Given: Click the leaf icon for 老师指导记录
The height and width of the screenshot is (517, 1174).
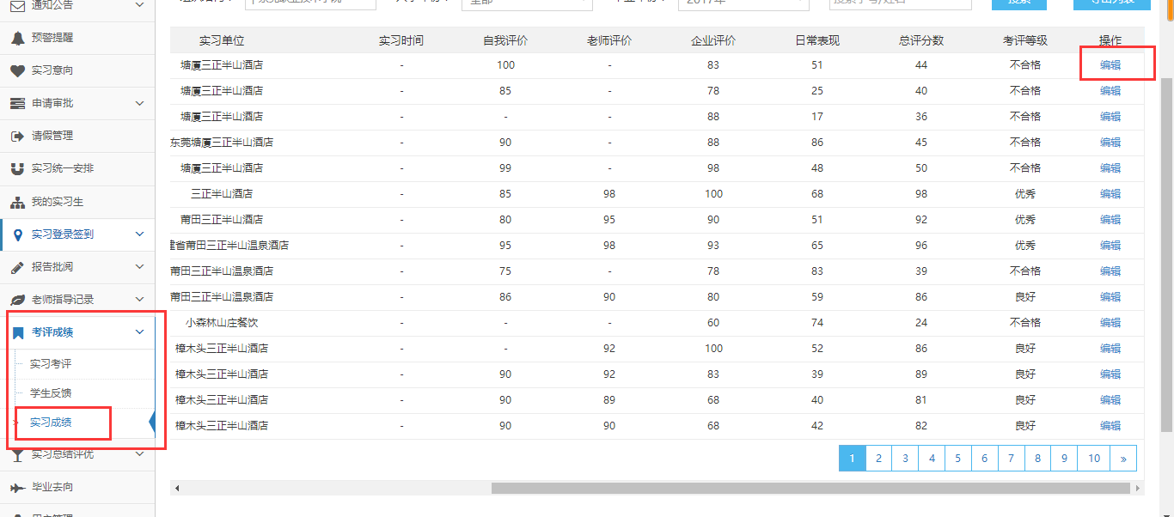Looking at the screenshot, I should click(17, 300).
